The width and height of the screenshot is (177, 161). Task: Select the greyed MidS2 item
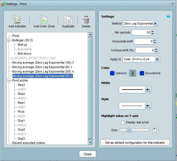22,125
